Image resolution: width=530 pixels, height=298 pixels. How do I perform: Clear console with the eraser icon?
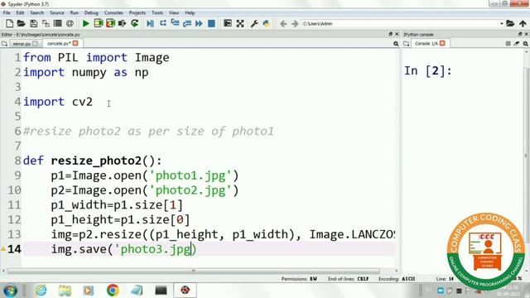[x=517, y=44]
